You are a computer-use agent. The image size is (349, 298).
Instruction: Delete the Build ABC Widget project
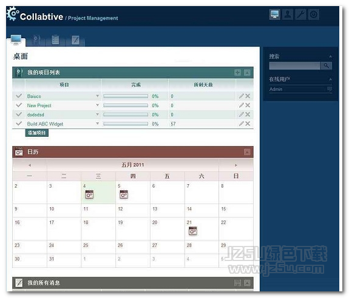[248, 124]
